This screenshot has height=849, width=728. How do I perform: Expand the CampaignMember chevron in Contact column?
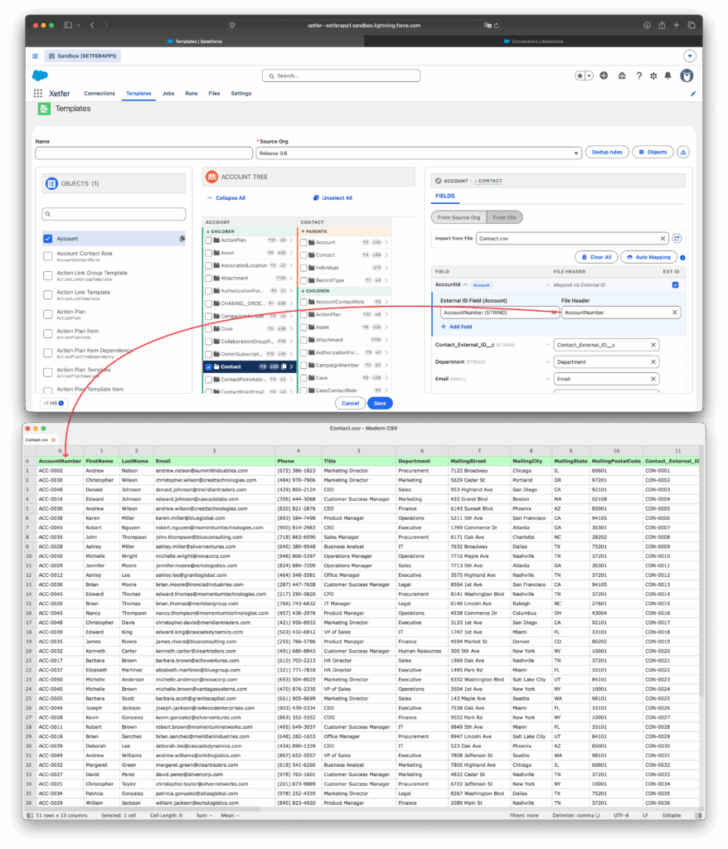pos(386,365)
